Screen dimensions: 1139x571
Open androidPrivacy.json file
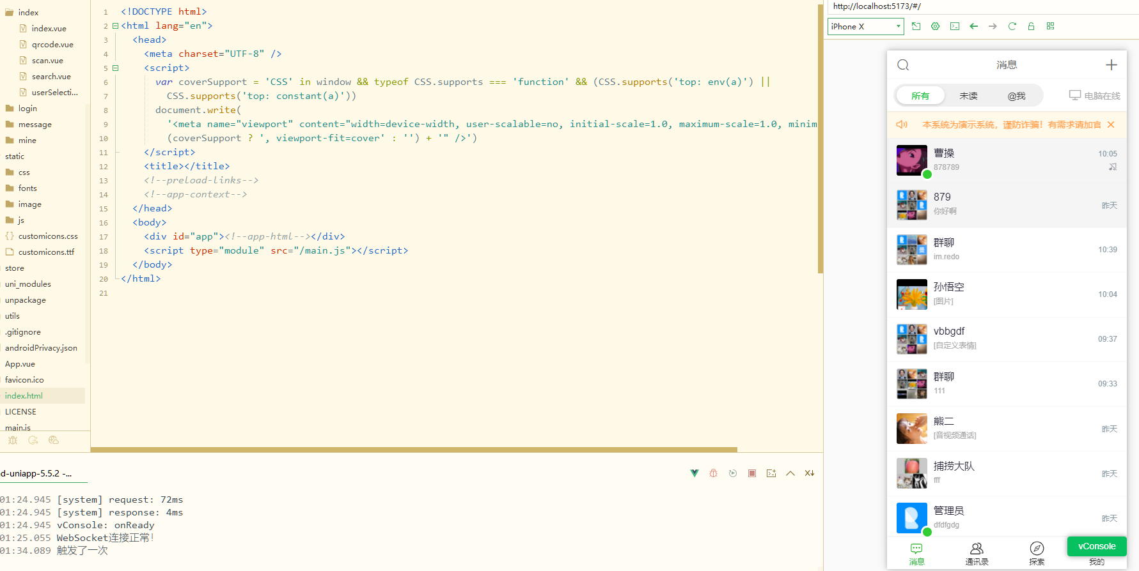41,348
